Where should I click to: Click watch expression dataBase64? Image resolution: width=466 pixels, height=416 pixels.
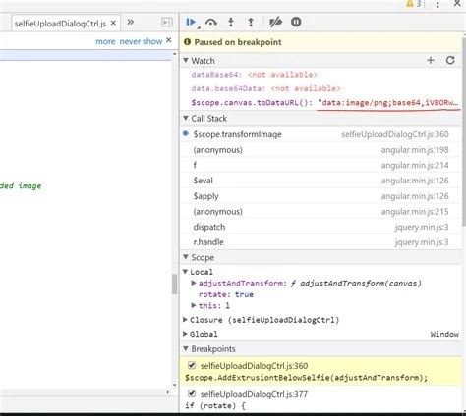[x=255, y=75]
